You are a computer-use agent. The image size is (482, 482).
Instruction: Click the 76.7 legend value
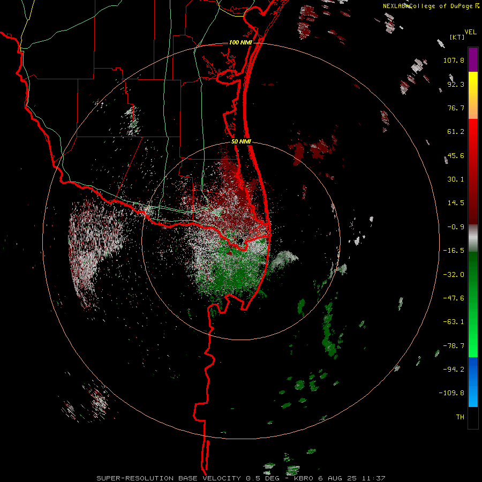pos(456,108)
